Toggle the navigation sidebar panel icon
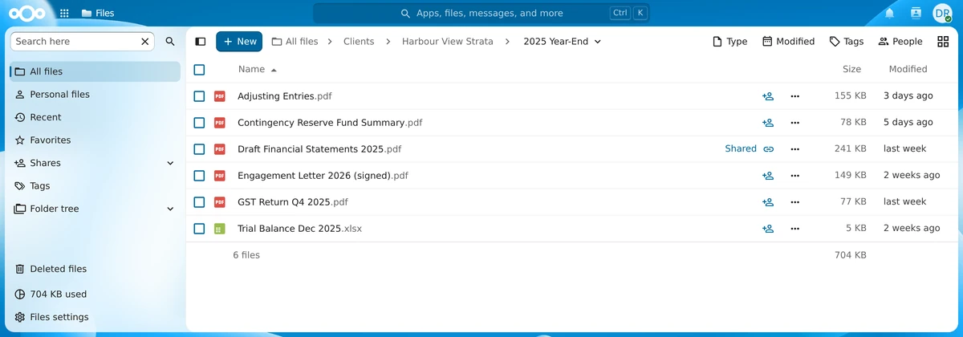Viewport: 963px width, 337px height. 201,41
